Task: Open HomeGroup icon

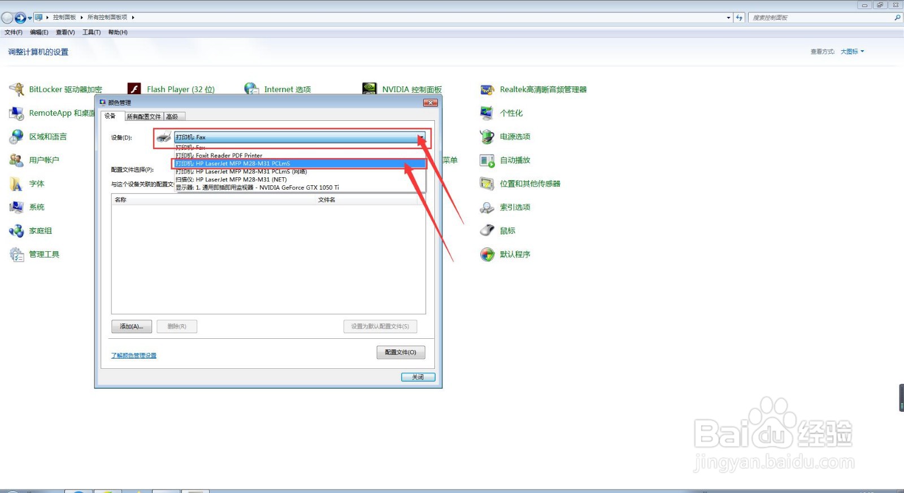Action: pyautogui.click(x=16, y=231)
